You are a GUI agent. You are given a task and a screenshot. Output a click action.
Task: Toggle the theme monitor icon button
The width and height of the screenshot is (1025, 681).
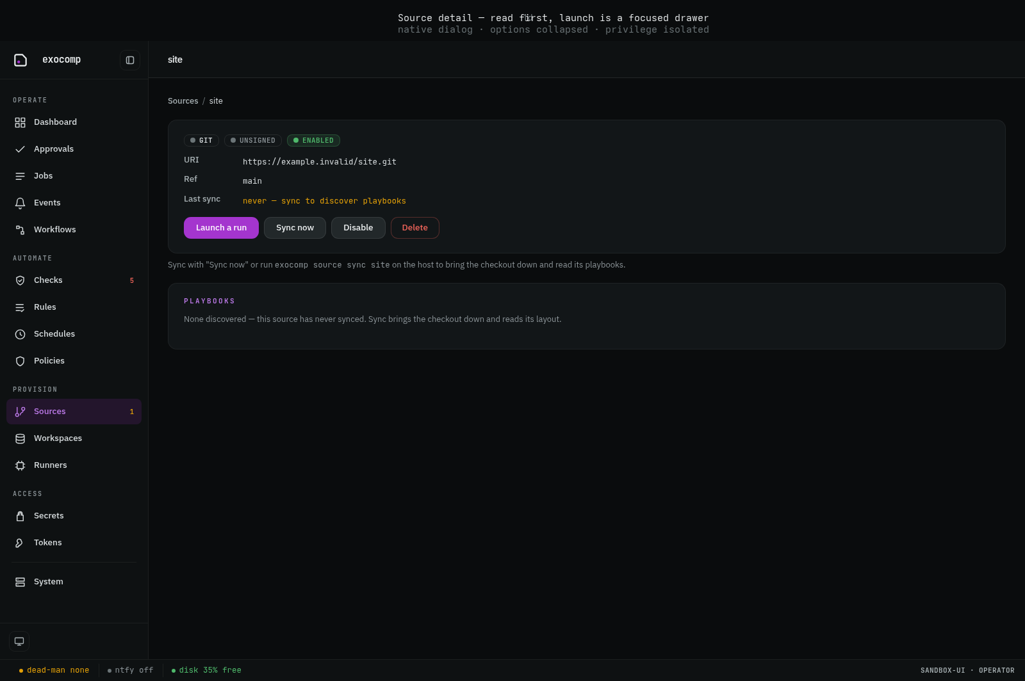[19, 641]
